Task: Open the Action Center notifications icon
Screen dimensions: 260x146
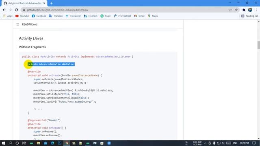Action: [x=254, y=143]
